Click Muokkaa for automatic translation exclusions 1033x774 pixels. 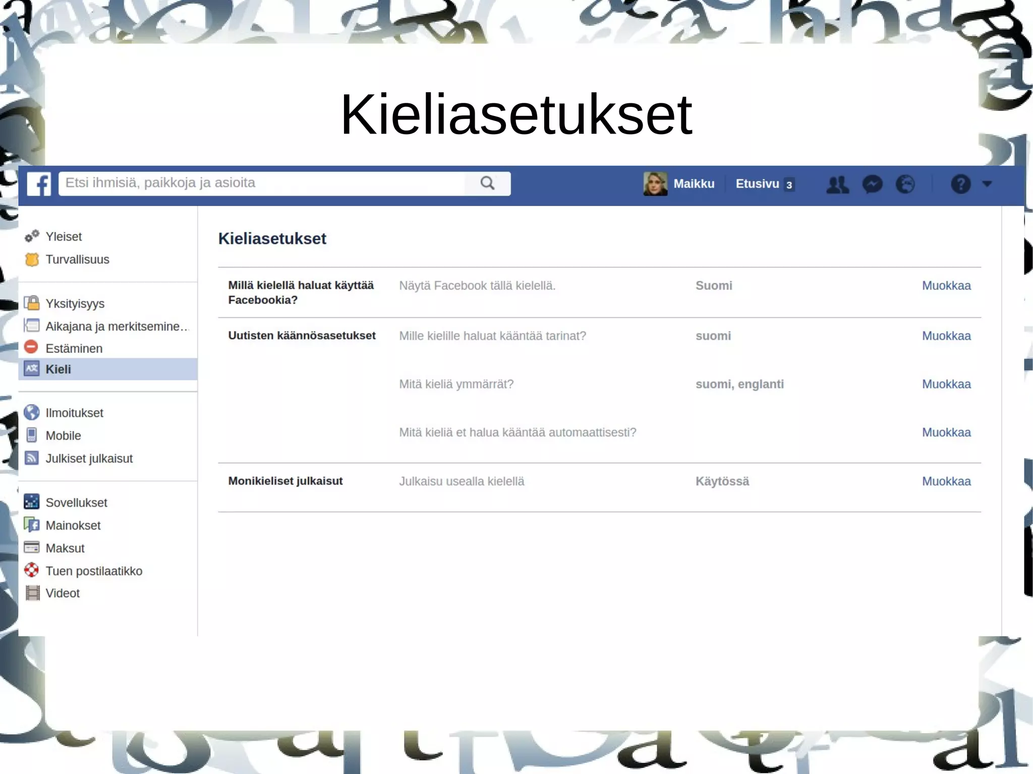946,433
